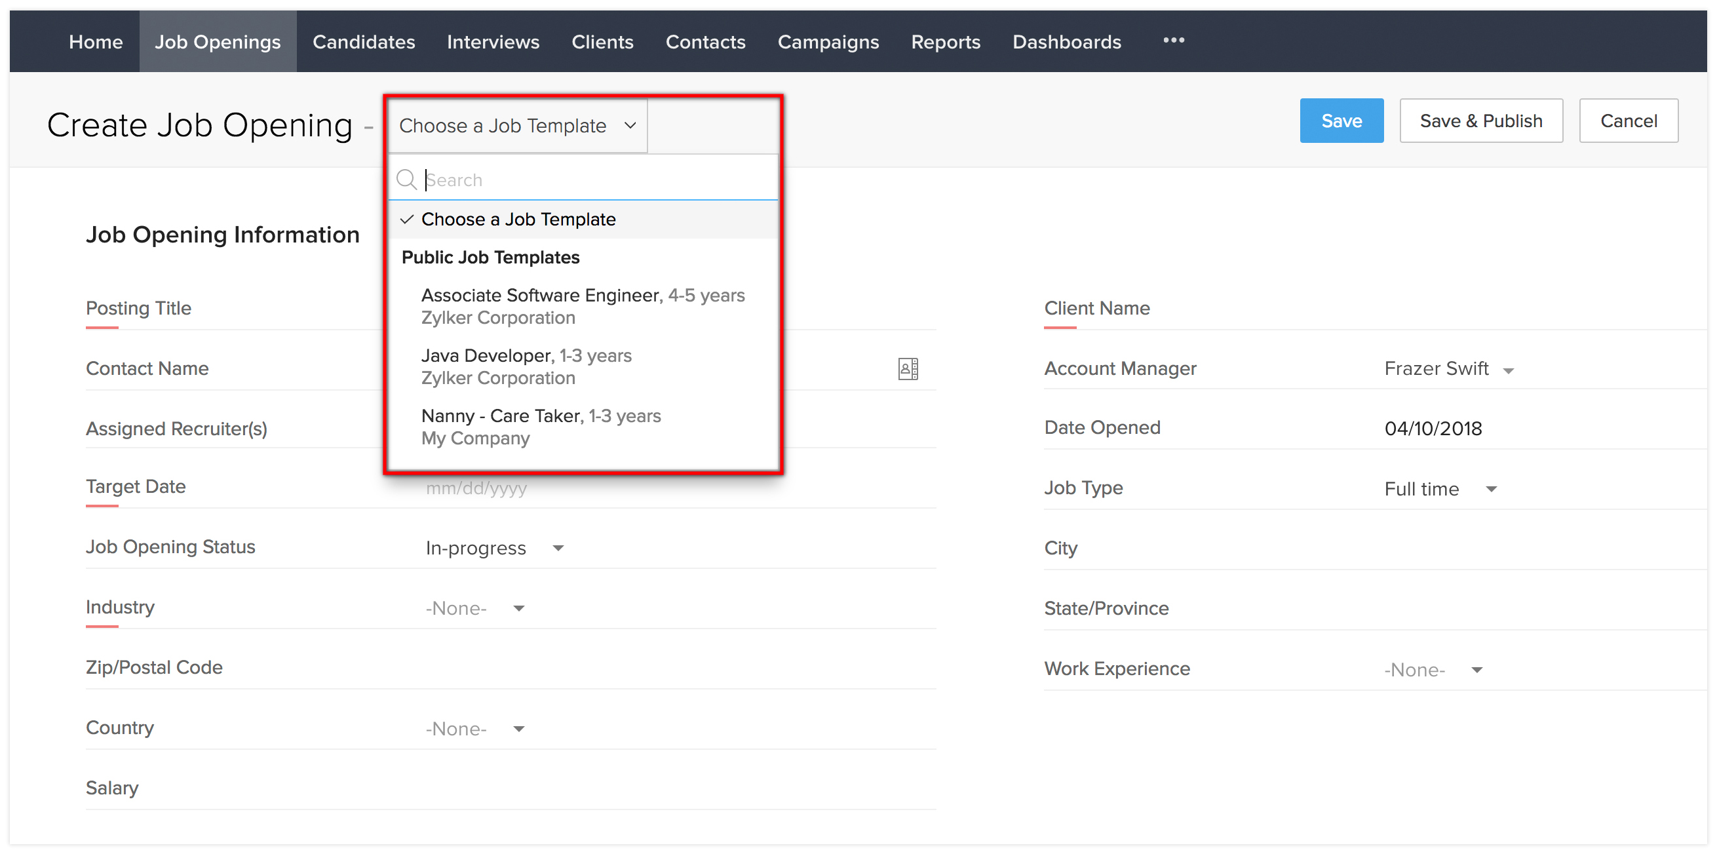
Task: Cancel the job opening creation
Action: click(x=1628, y=121)
